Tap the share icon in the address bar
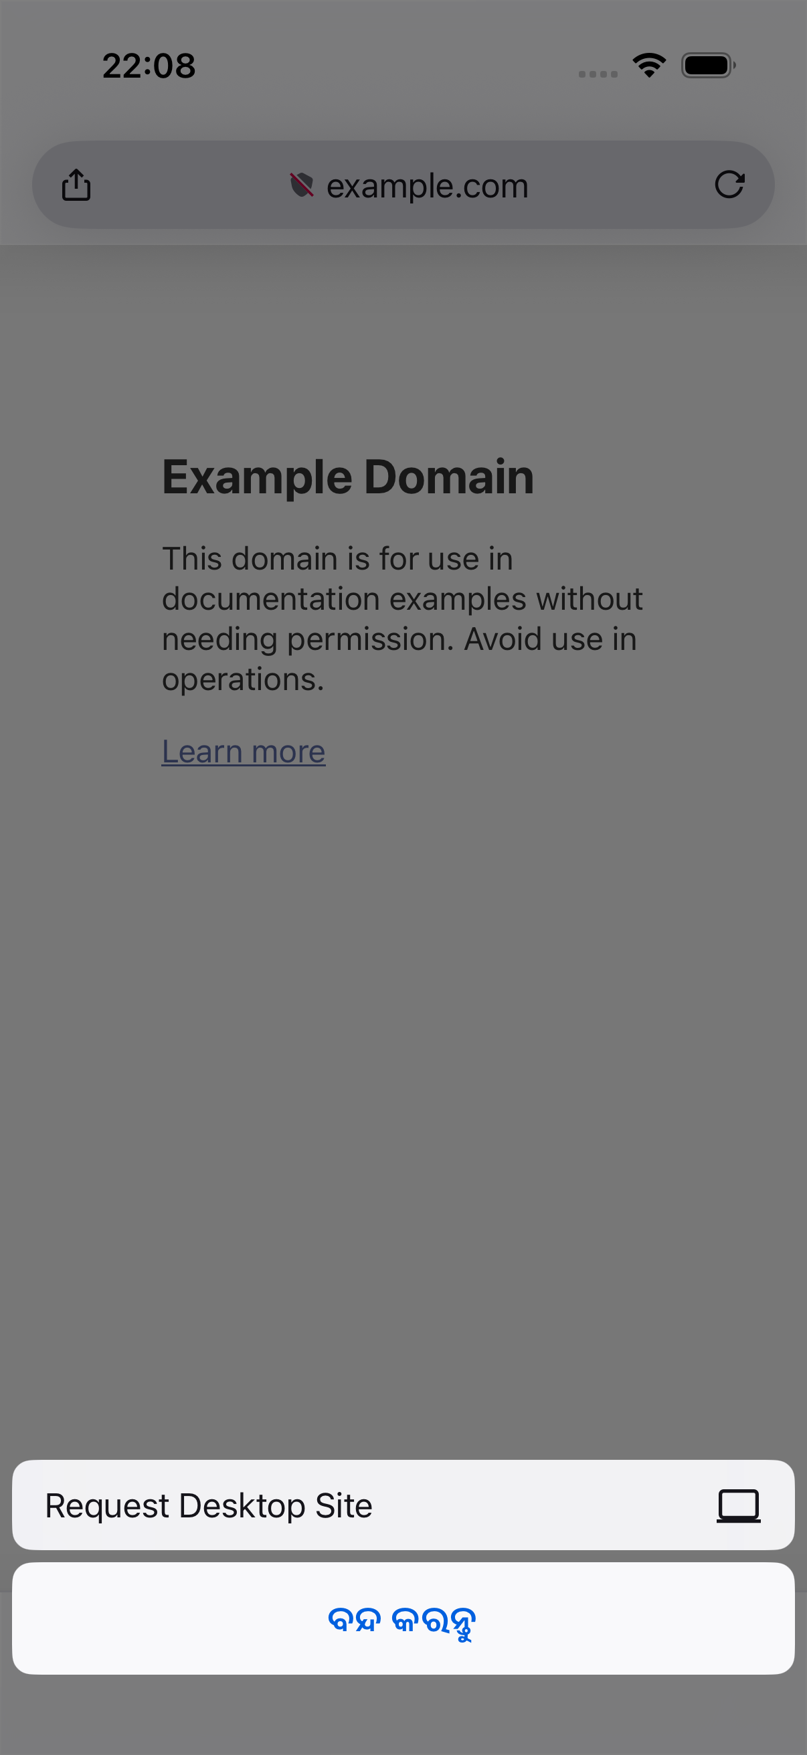807x1755 pixels. (76, 185)
